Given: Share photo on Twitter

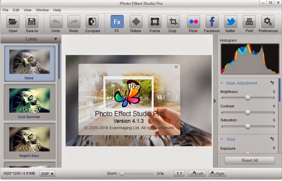Looking at the screenshot, I should point(231,22).
